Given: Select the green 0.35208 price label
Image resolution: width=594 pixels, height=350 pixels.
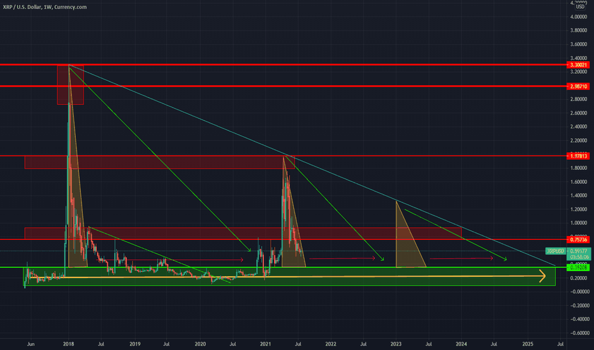Looking at the screenshot, I should (579, 267).
